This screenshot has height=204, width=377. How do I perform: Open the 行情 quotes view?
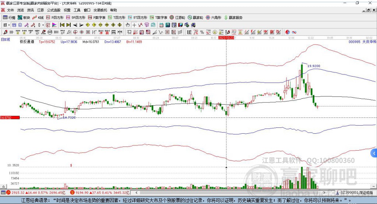[9, 18]
